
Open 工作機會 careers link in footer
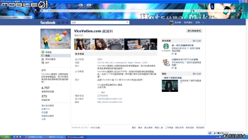tap(169, 127)
